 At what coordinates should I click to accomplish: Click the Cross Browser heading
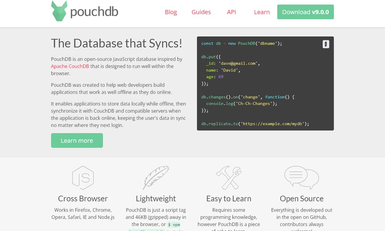point(83,199)
